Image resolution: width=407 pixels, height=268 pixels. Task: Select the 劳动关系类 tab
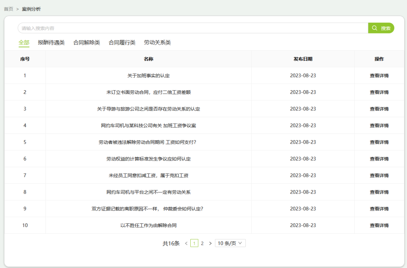pos(157,43)
